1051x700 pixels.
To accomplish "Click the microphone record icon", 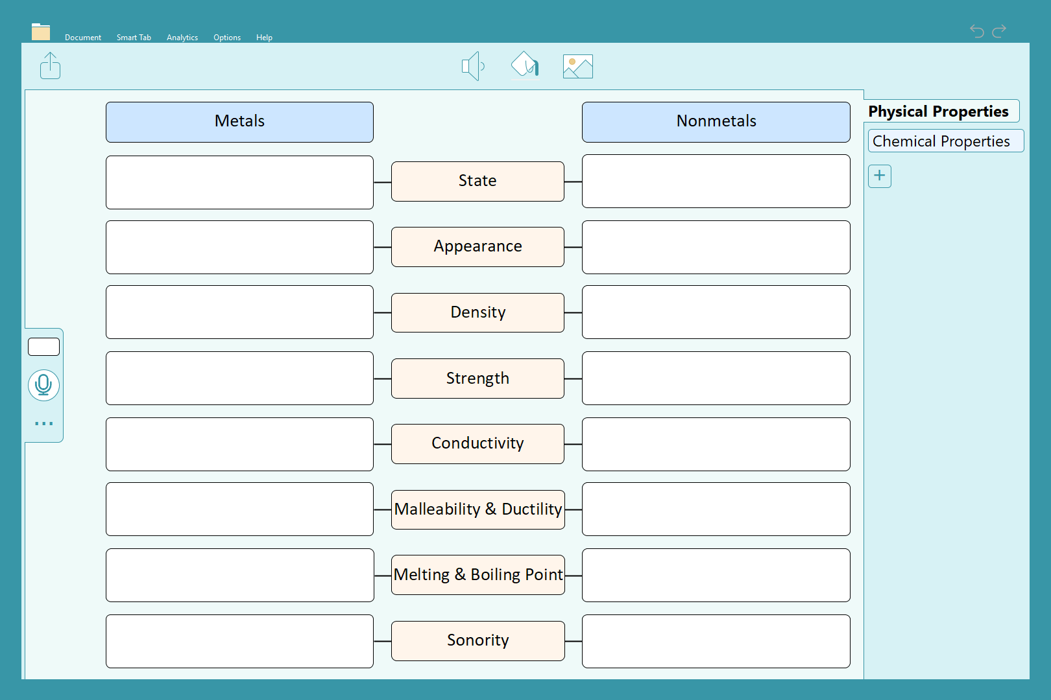I will tap(43, 385).
